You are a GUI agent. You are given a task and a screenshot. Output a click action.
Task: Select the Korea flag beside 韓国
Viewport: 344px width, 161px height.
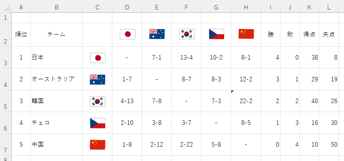97,101
